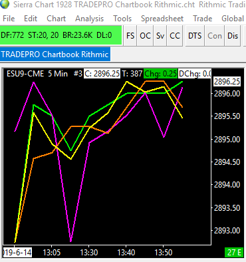Open the Edit menu
Image resolution: width=246 pixels, height=262 pixels.
[31, 19]
